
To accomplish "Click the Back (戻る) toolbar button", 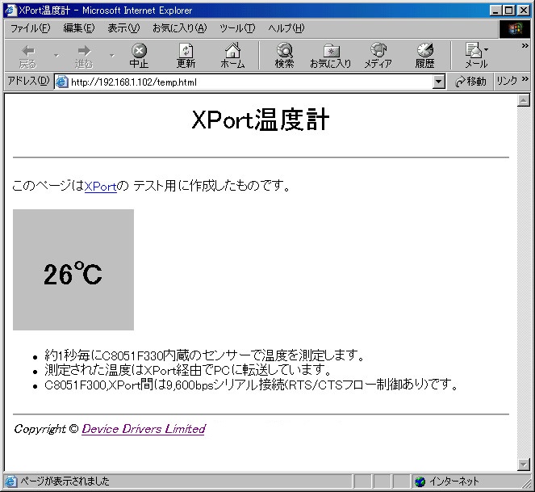I will pyautogui.click(x=28, y=57).
